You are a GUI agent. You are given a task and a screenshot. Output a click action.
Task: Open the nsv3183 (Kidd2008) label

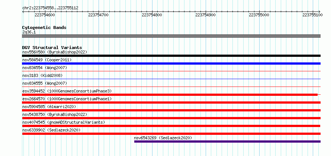[x=42, y=75]
